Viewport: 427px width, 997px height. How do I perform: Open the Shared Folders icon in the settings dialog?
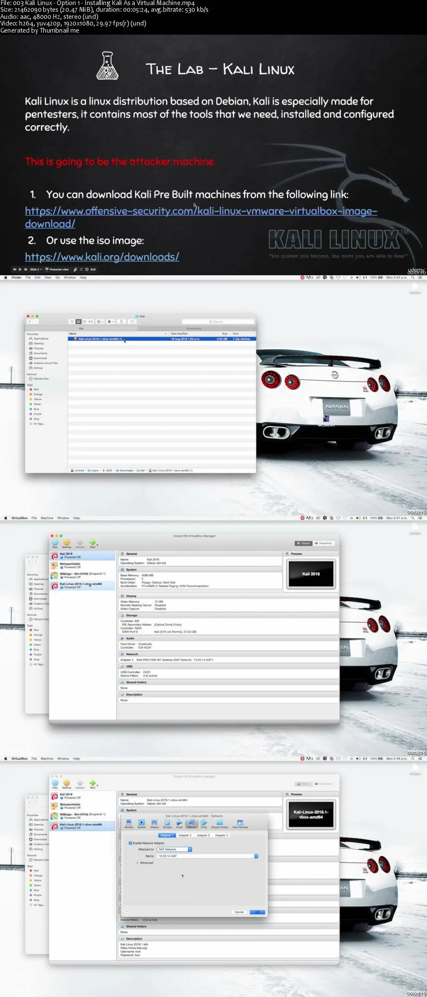220,824
